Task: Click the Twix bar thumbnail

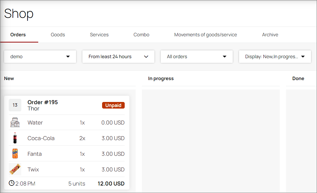Action: click(x=15, y=169)
